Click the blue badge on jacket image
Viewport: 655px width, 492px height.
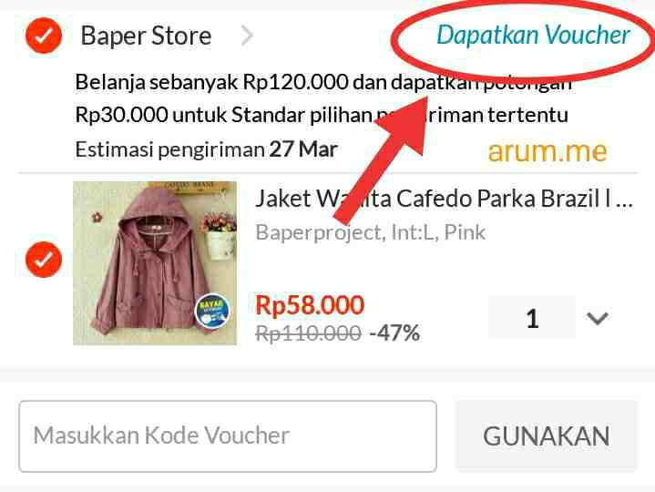click(x=212, y=312)
